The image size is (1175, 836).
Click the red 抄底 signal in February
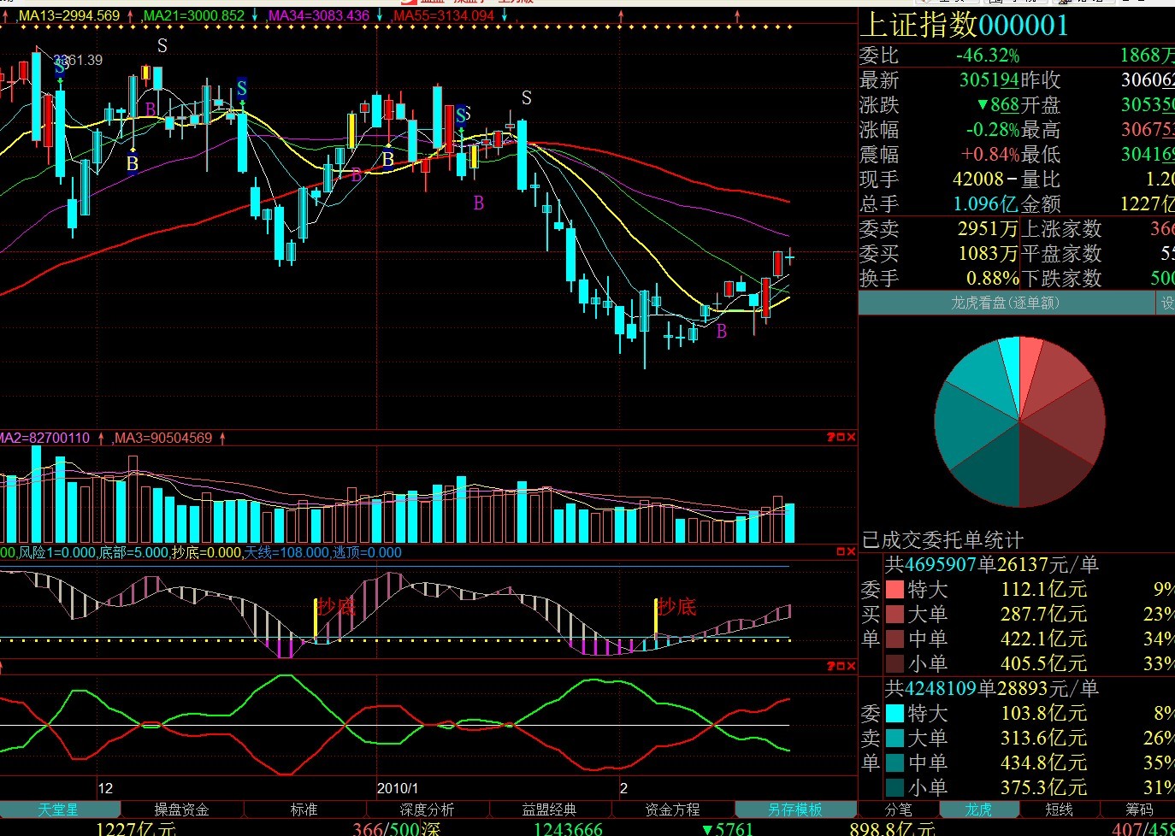676,607
